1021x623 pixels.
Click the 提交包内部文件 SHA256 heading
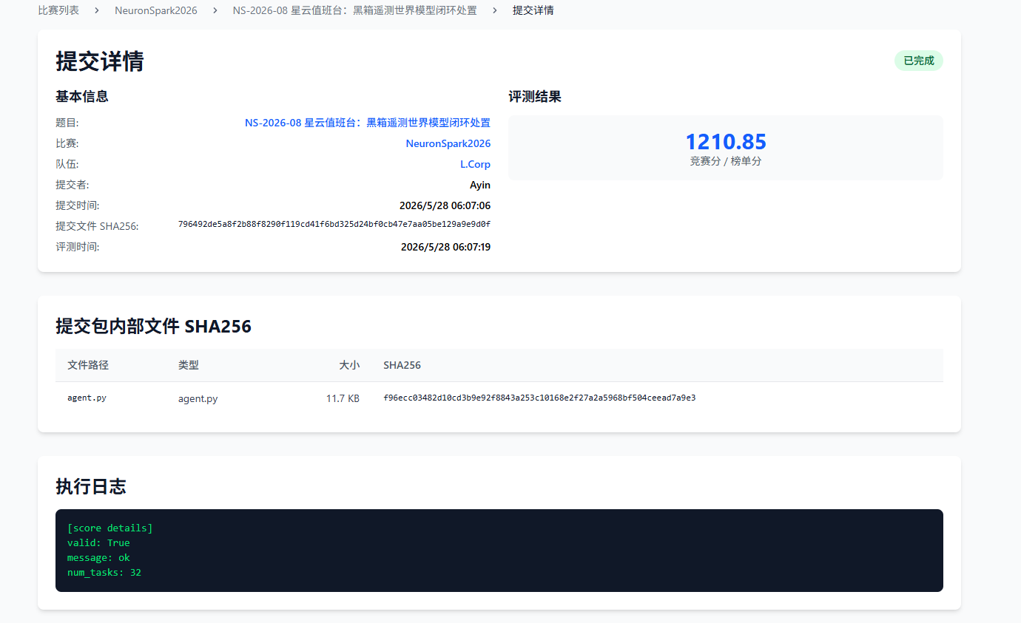pos(154,326)
